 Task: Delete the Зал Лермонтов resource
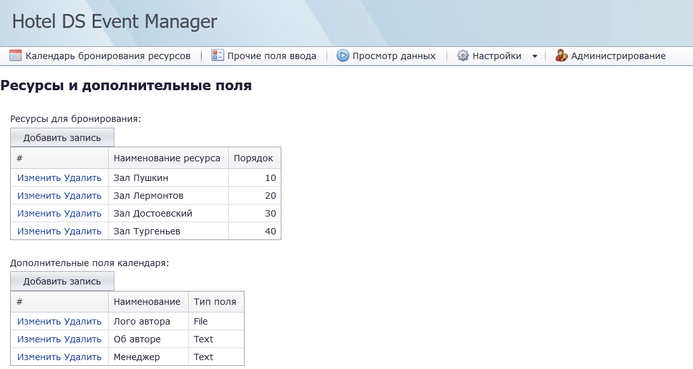83,196
